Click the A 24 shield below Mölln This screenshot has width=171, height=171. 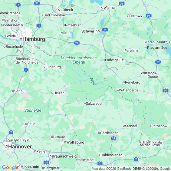tap(77, 43)
